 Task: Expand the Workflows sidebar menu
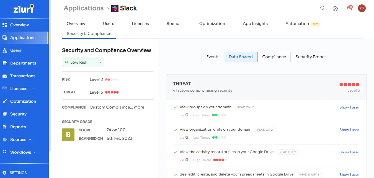click(x=35, y=152)
